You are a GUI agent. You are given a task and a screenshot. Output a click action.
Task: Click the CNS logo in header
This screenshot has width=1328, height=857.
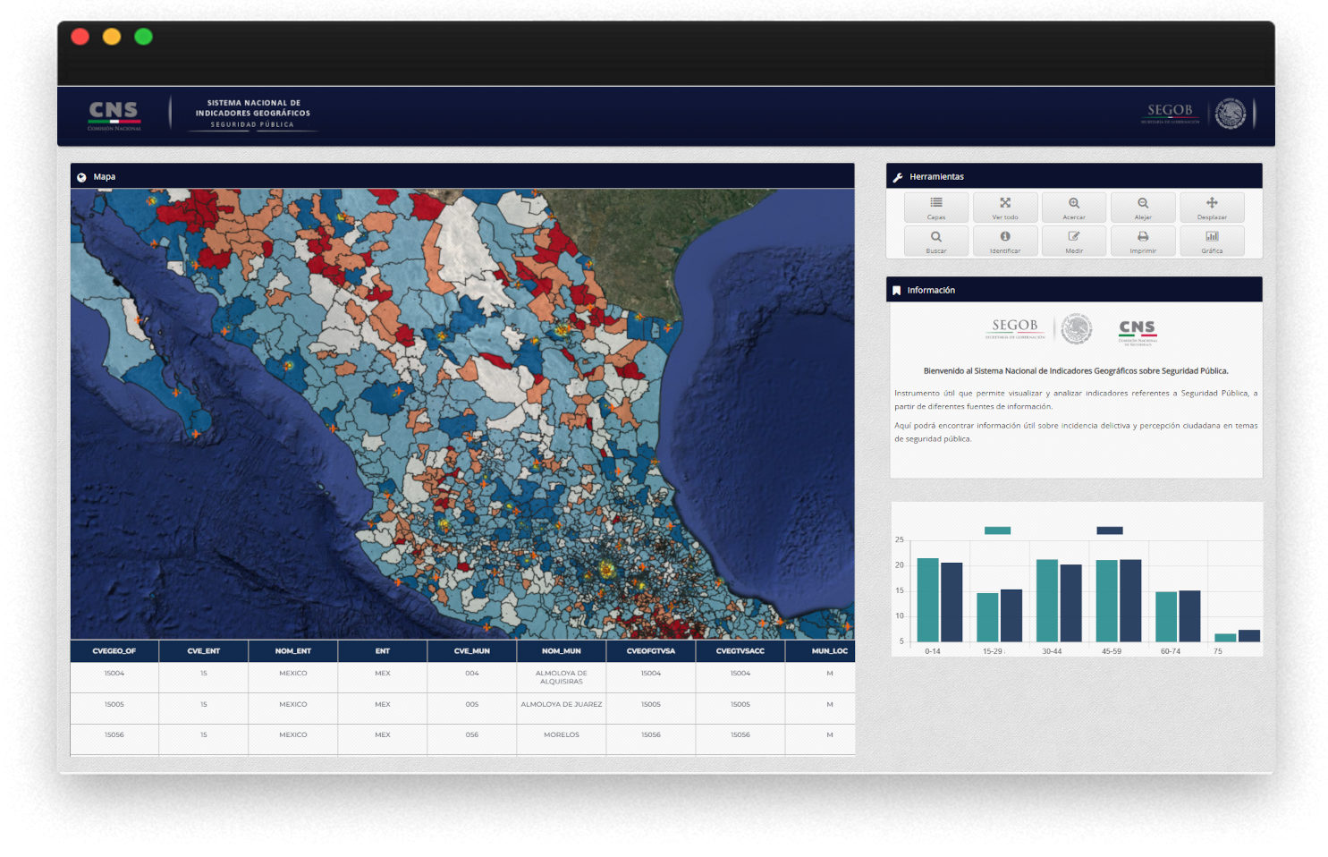(x=114, y=115)
